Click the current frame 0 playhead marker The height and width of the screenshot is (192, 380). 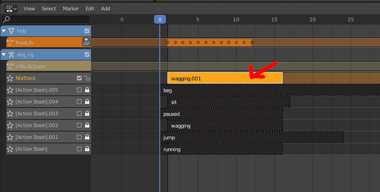click(160, 20)
